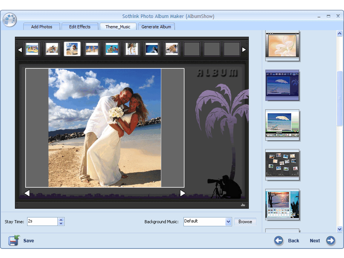Increase Stay Time with the up stepper
The width and height of the screenshot is (344, 258).
pyautogui.click(x=60, y=219)
